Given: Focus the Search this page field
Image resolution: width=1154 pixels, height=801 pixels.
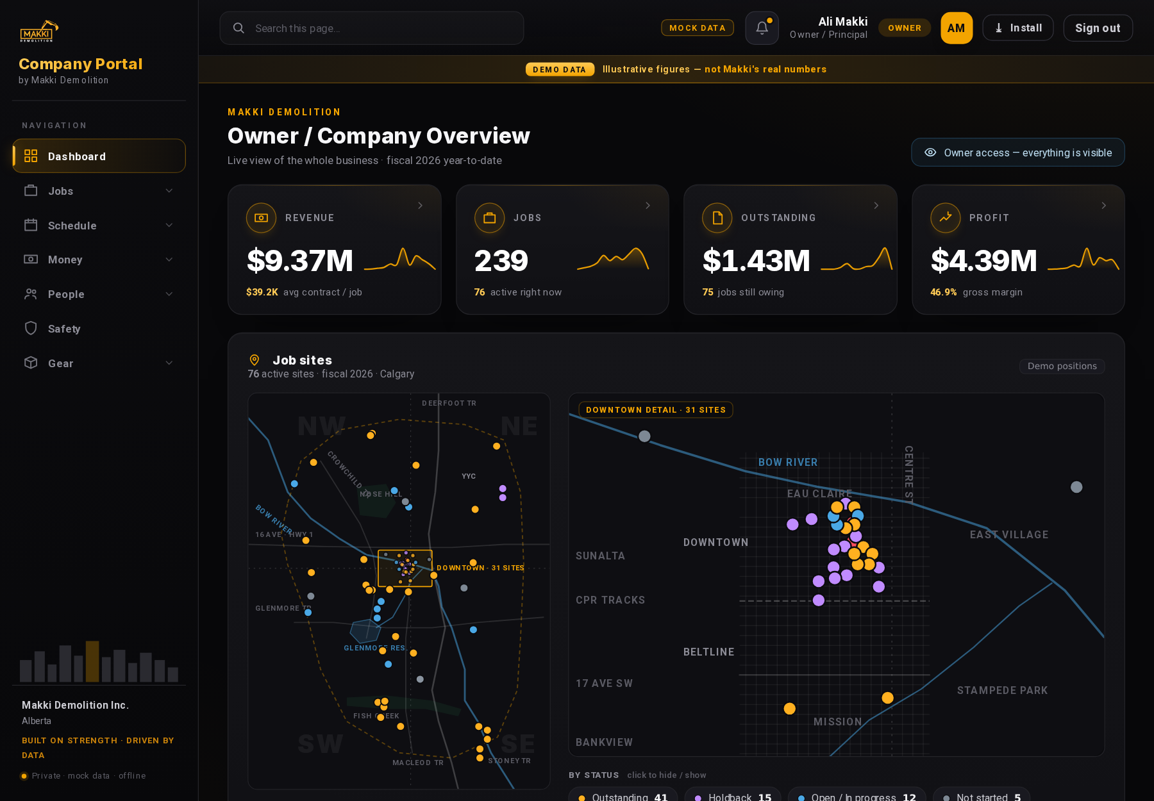Looking at the screenshot, I should coord(372,28).
